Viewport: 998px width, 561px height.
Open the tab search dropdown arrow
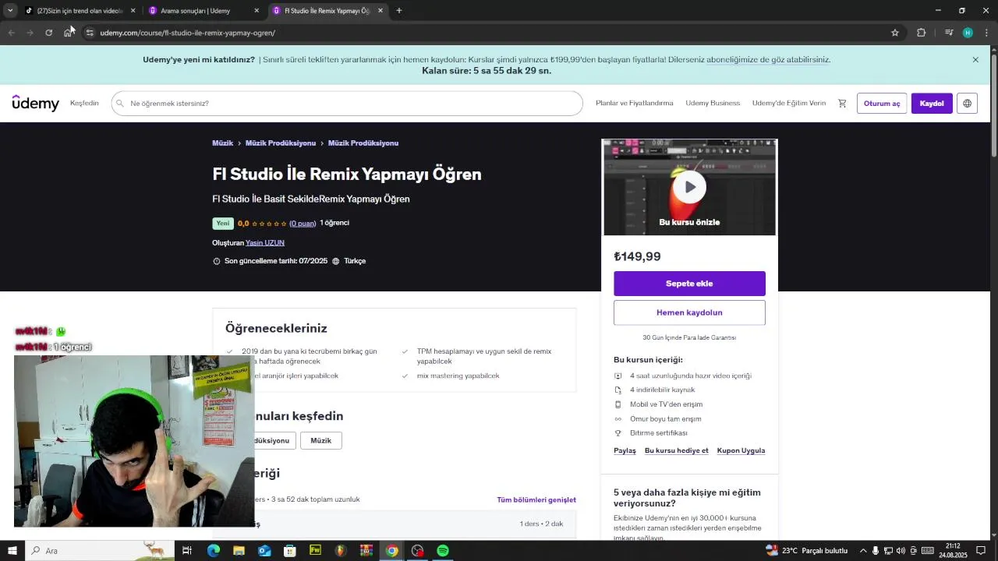(x=10, y=11)
